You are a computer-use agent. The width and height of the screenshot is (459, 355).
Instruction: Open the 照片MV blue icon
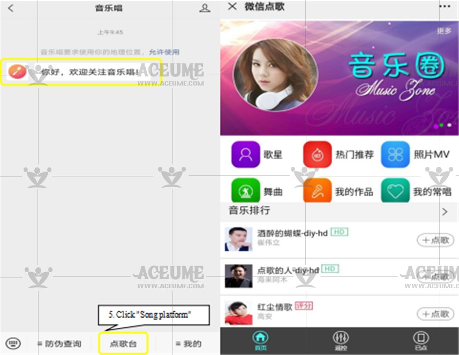[395, 155]
